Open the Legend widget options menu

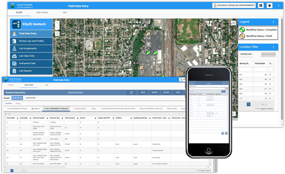(273, 22)
